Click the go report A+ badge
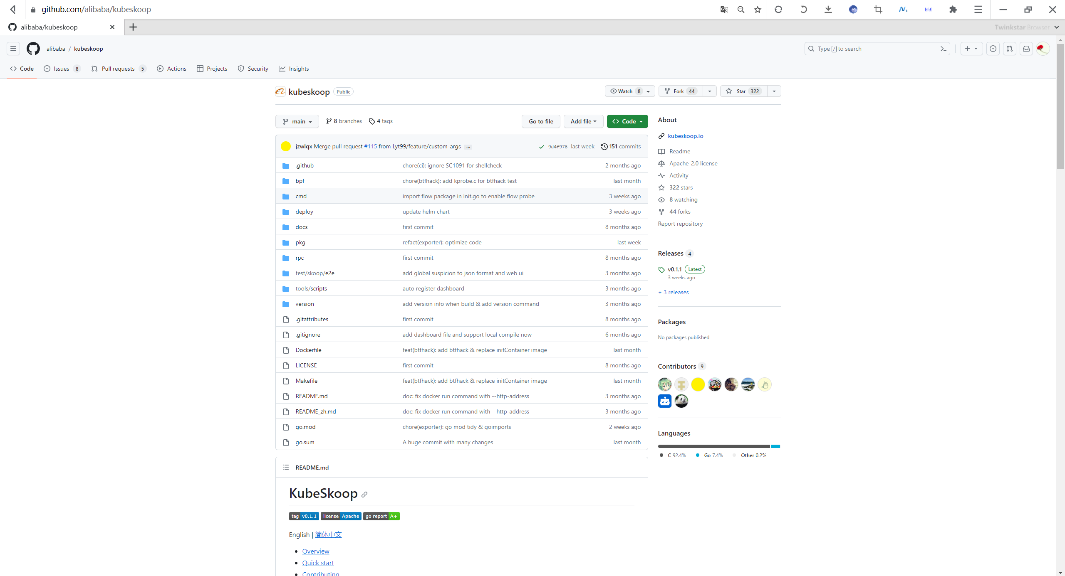The width and height of the screenshot is (1065, 576). [x=381, y=516]
